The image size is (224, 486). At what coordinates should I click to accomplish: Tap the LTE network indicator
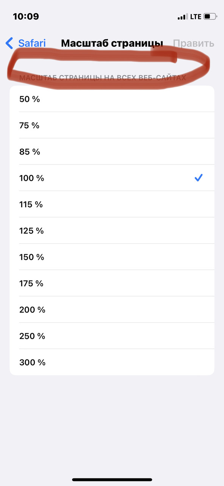point(196,17)
